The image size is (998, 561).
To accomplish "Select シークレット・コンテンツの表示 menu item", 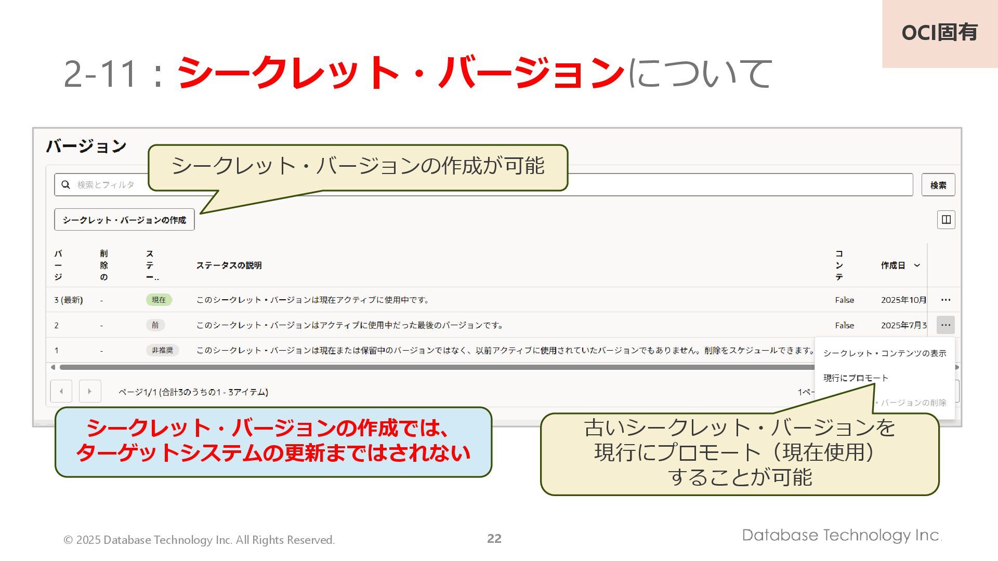I will (885, 353).
